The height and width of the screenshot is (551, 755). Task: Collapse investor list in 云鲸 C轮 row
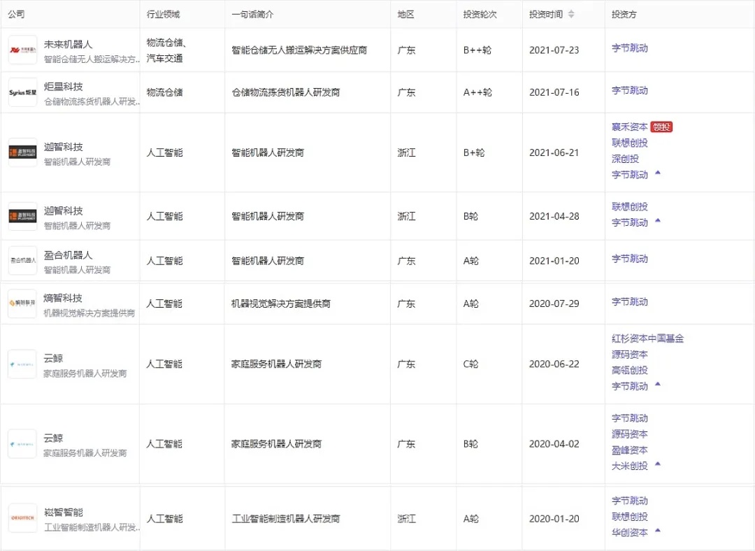tap(658, 385)
